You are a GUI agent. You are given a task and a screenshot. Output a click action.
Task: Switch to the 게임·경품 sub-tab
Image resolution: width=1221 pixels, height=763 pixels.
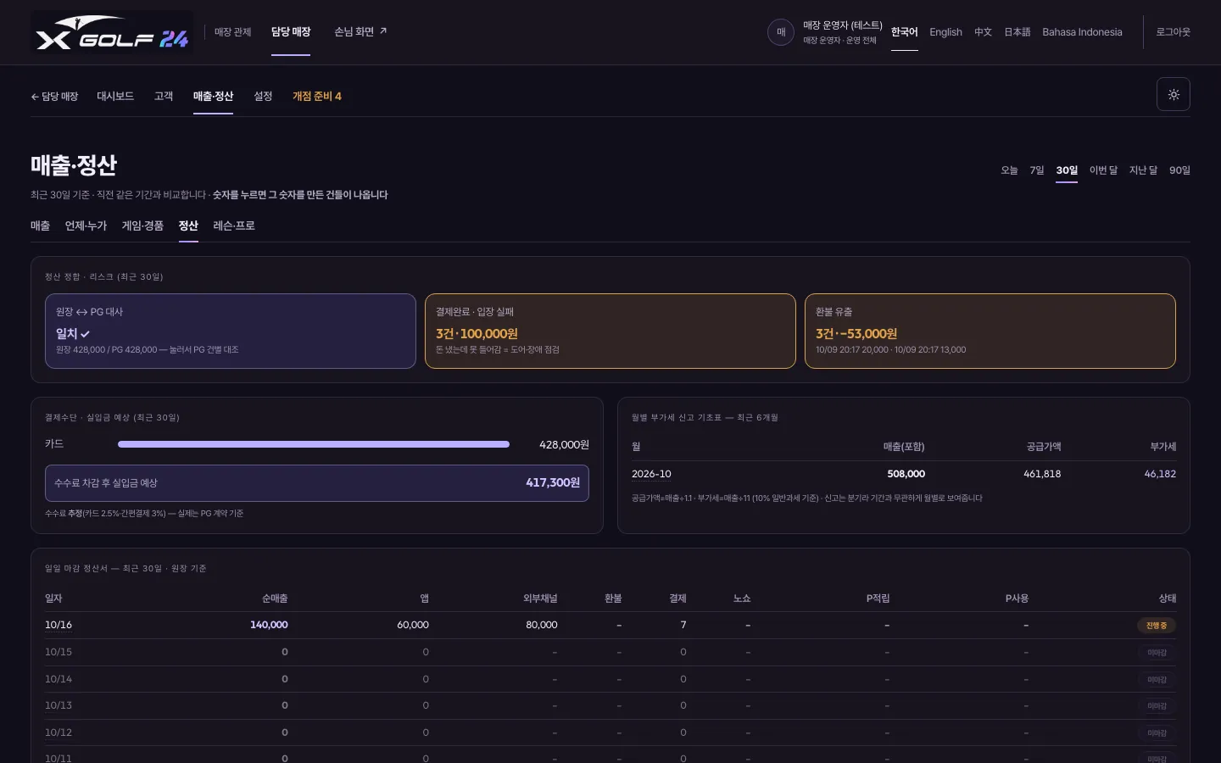[142, 226]
